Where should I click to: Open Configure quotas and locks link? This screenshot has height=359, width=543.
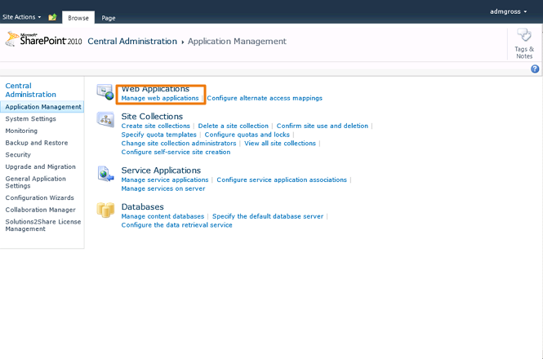[x=247, y=135]
